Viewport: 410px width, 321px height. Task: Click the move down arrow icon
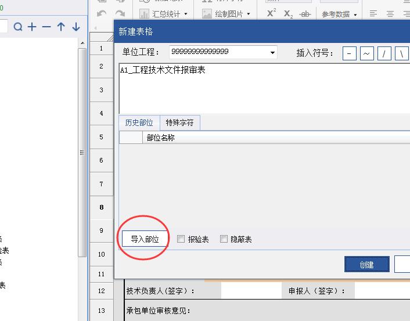click(75, 27)
